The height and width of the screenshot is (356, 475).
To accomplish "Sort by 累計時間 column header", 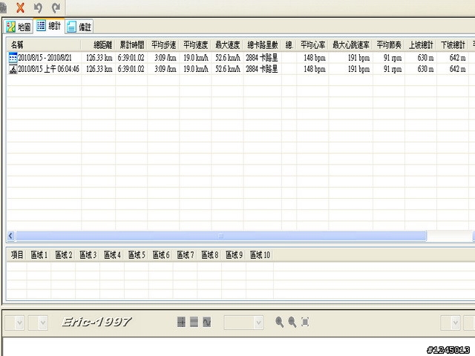I will [131, 45].
